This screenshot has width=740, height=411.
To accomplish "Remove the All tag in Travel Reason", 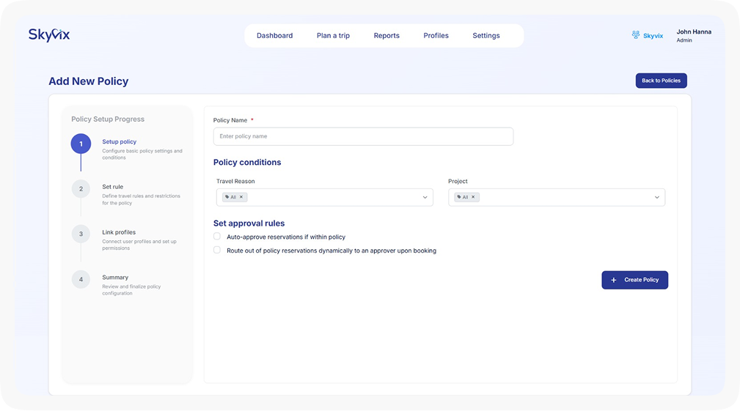I will coord(241,197).
